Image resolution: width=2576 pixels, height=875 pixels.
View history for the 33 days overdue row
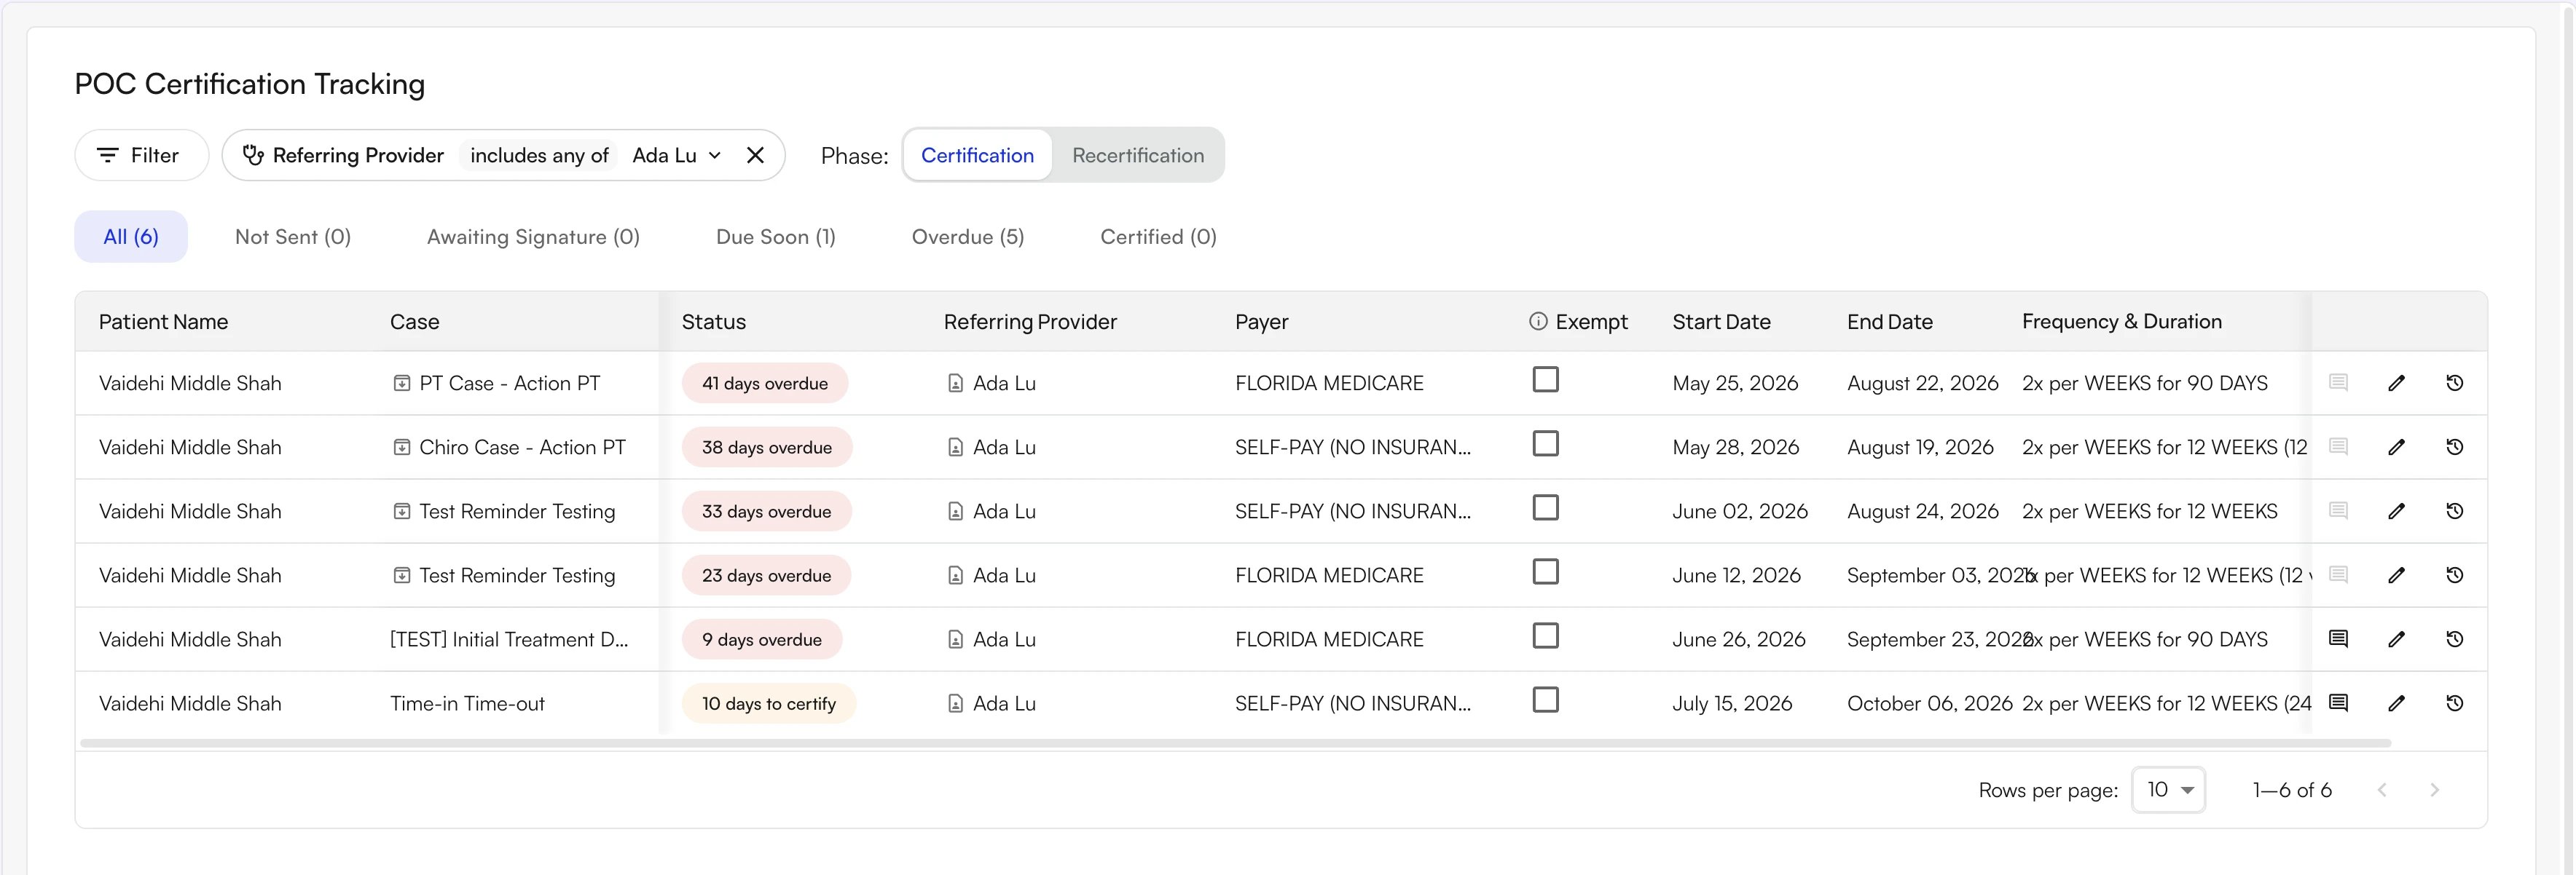[2454, 510]
